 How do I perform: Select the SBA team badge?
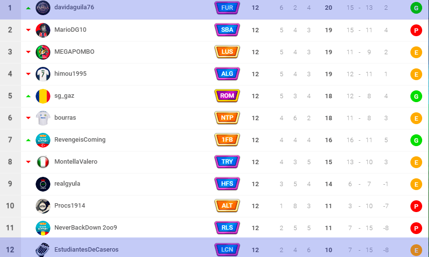pos(227,30)
